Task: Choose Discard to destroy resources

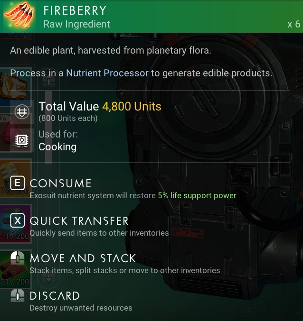Action: point(55,296)
